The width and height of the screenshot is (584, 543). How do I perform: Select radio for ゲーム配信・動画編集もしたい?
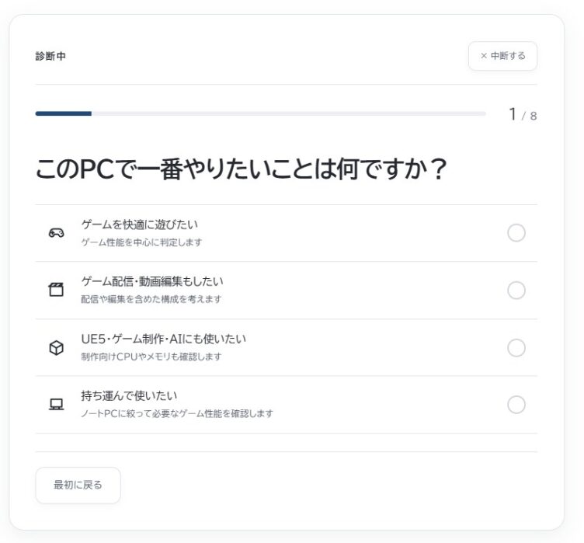[516, 291]
